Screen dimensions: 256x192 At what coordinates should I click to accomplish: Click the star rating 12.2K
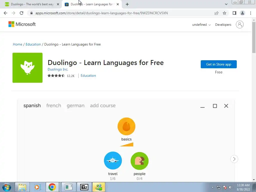pos(61,76)
